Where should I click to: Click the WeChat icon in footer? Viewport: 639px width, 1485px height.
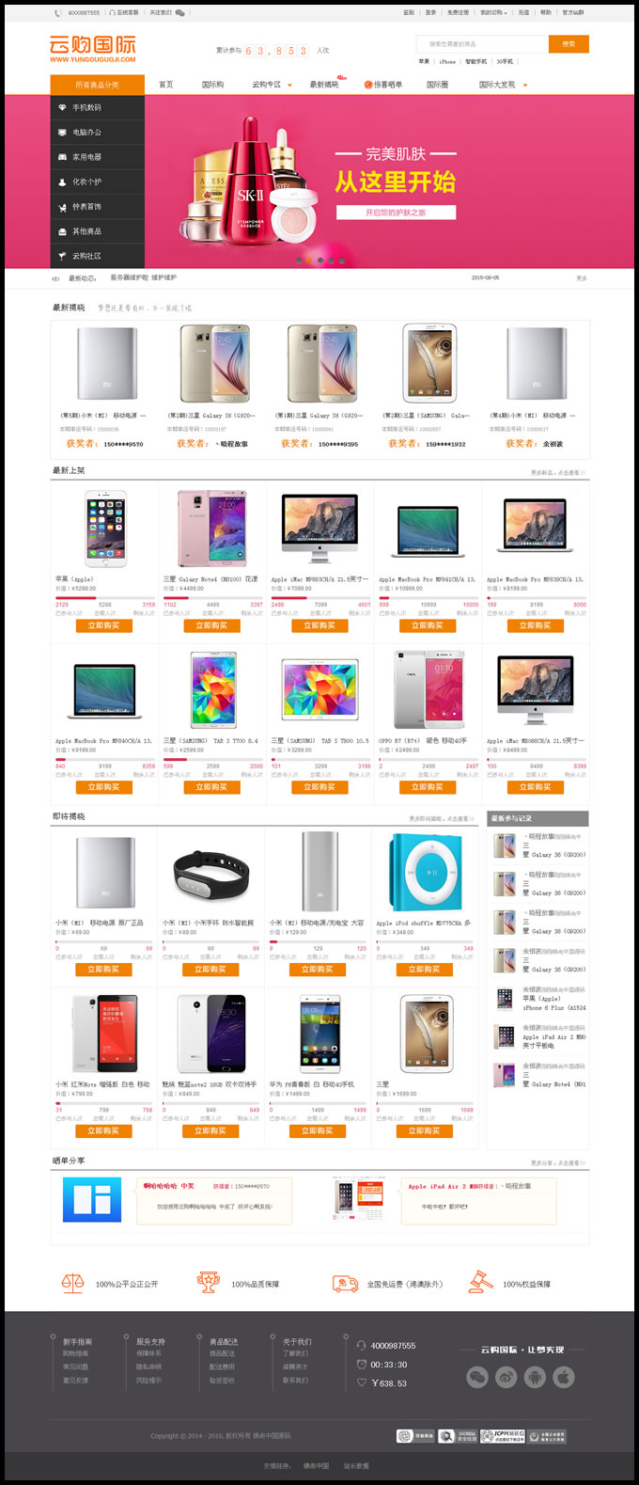click(478, 1377)
